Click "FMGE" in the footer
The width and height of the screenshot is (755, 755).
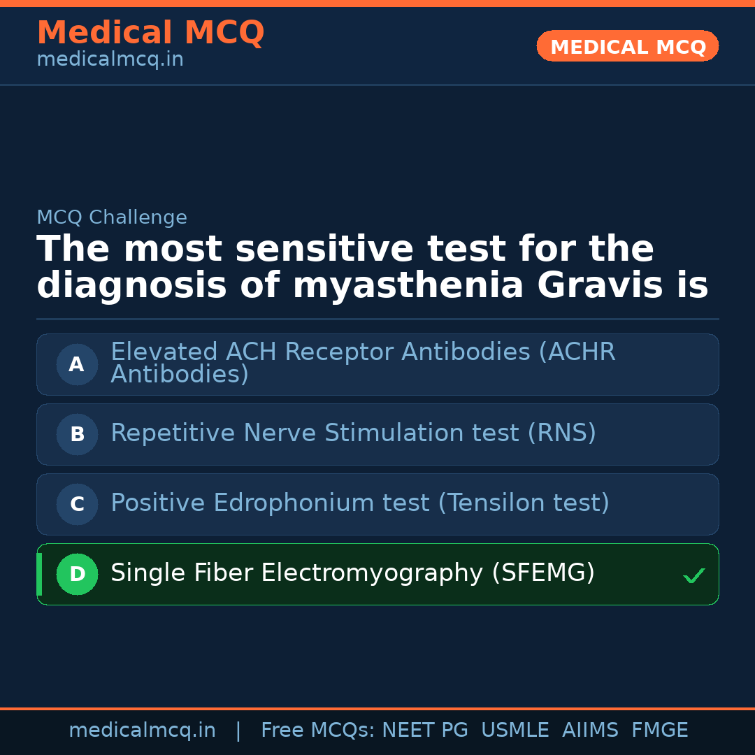[x=659, y=731]
